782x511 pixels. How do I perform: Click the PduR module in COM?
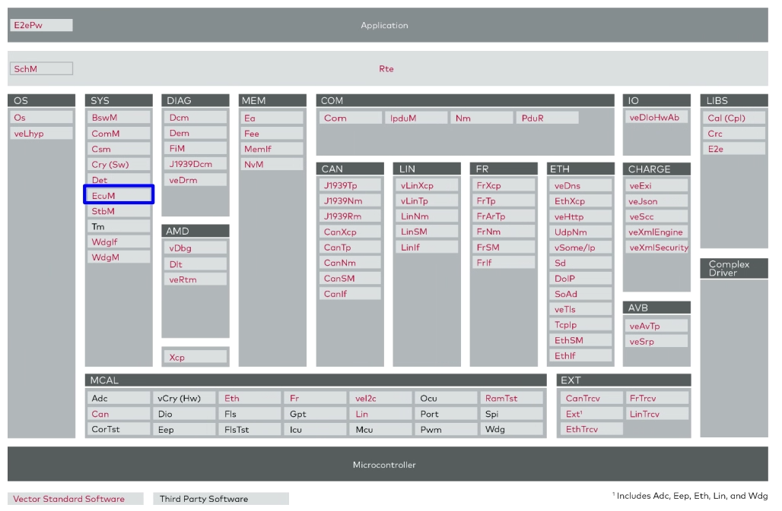point(547,118)
